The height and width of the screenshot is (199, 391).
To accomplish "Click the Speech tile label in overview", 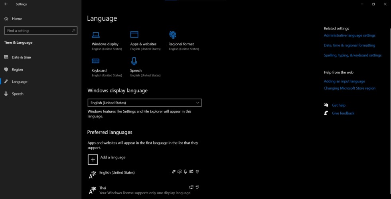I will [x=136, y=70].
